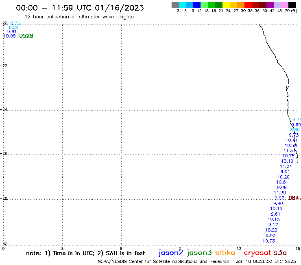301x265 pixels.
Task: Click wave height value 9.73
Action: (294, 135)
